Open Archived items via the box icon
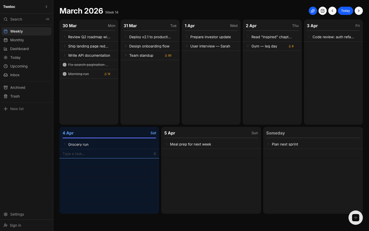369x231 pixels. pos(5,88)
